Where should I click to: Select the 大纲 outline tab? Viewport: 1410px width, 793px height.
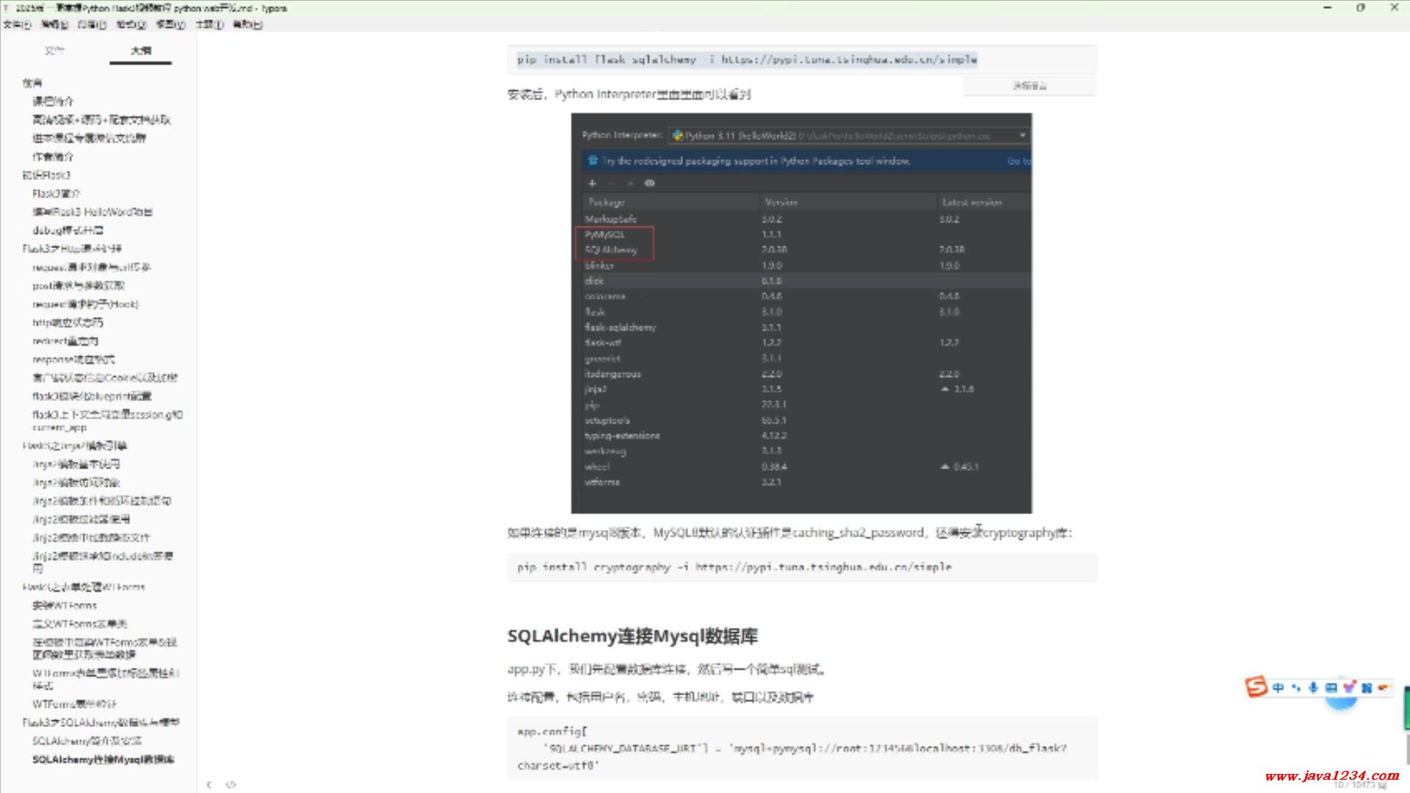[x=140, y=51]
